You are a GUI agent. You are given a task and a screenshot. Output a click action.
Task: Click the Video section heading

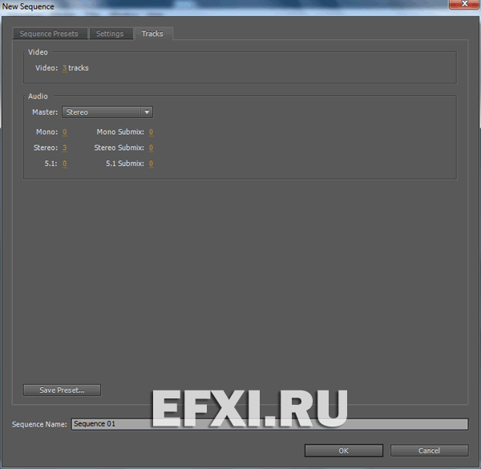[x=38, y=52]
